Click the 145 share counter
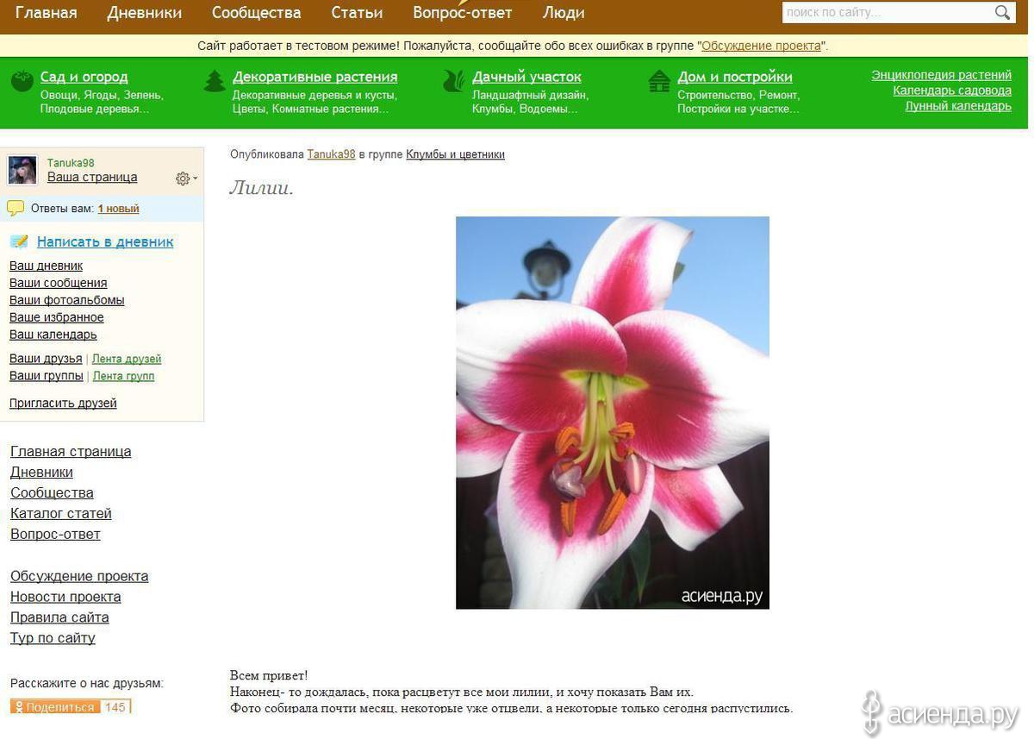Screen dimensions: 1034x739 coord(115,707)
